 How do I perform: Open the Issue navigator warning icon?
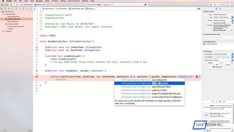[x=16, y=9]
